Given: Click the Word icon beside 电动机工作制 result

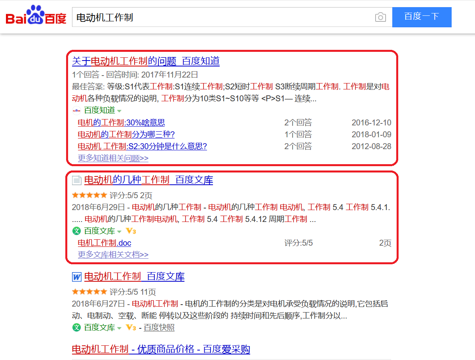Looking at the screenshot, I should coord(76,277).
